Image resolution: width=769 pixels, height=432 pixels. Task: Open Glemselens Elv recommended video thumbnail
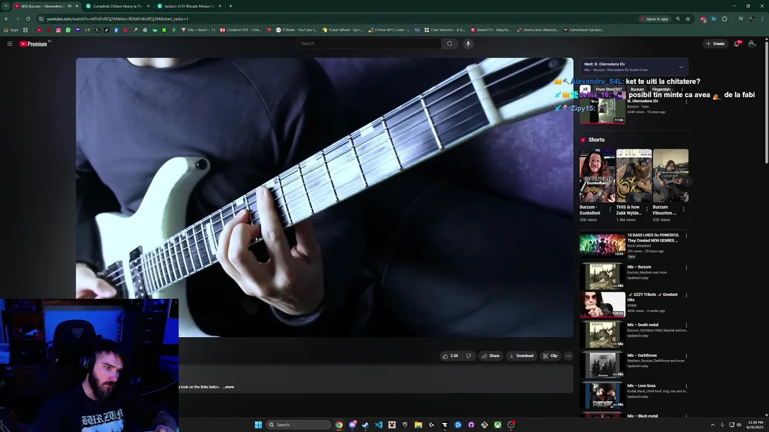pyautogui.click(x=602, y=110)
